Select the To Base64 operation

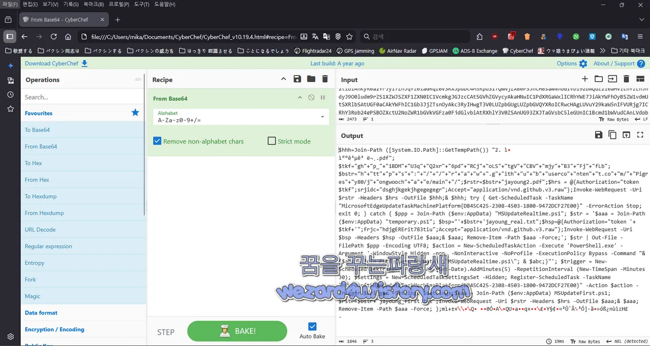(83, 130)
